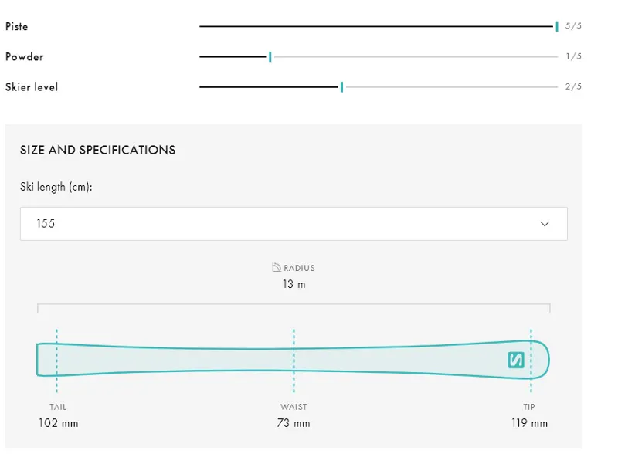Click the 73 mm waist width value
Viewport: 618px width, 474px height.
tap(294, 423)
